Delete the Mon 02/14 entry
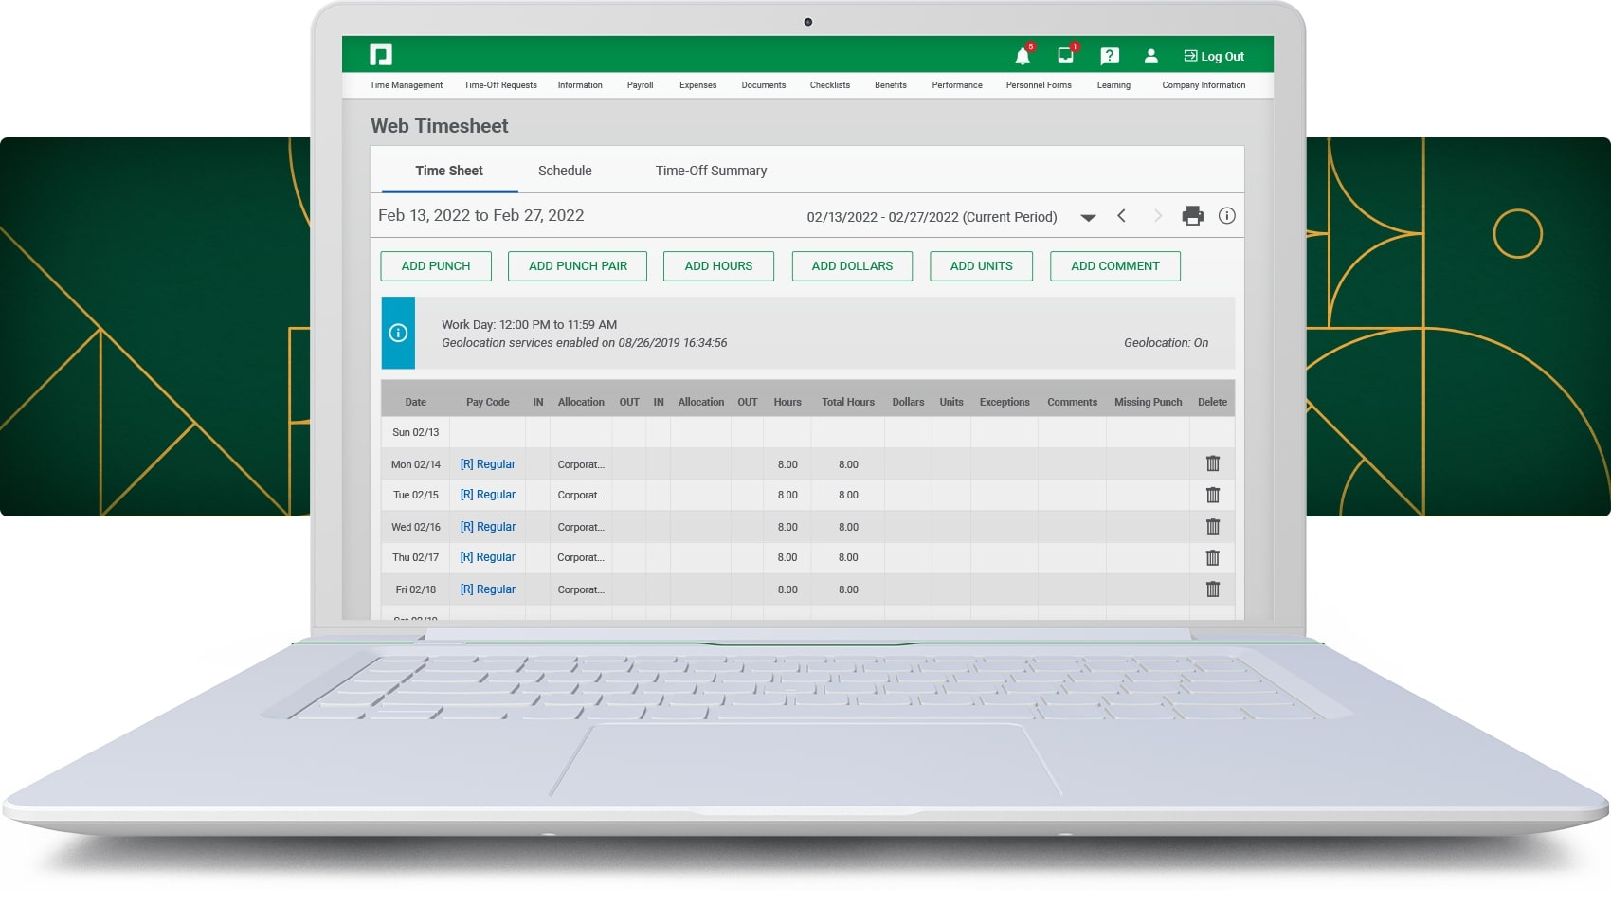1611x906 pixels. click(1212, 463)
